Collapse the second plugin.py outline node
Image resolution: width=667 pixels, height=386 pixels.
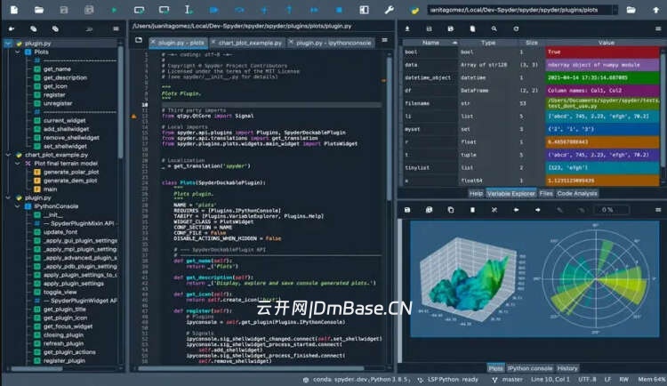pos(8,198)
